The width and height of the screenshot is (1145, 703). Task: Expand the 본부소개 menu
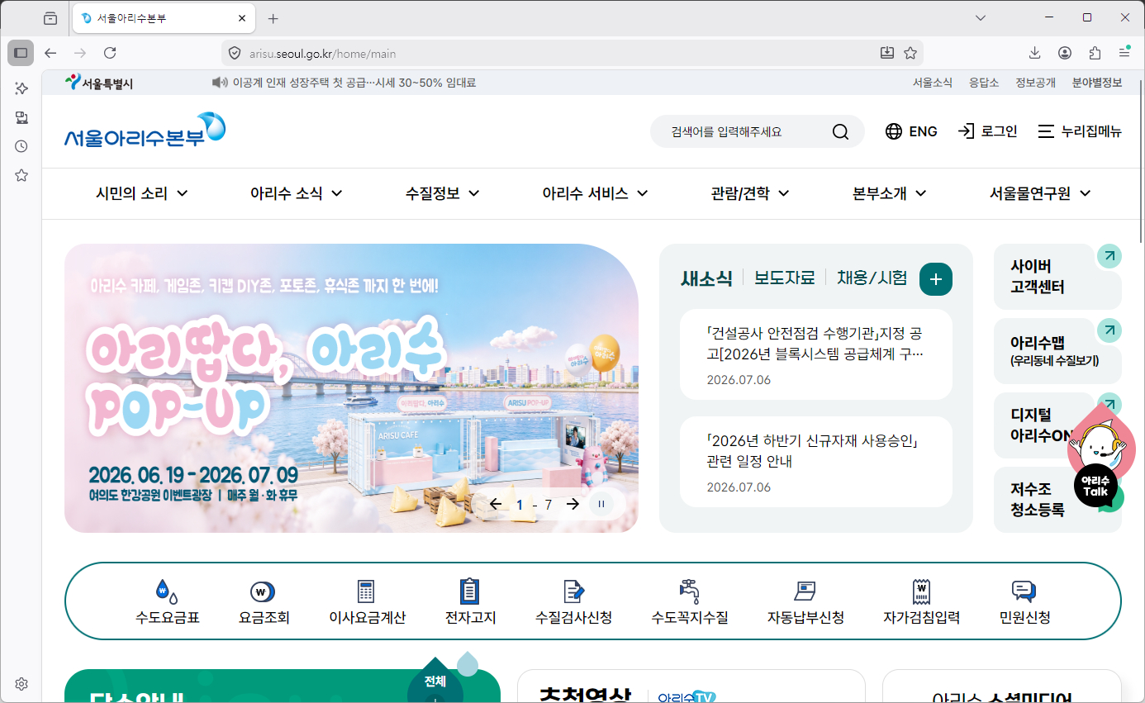[890, 193]
